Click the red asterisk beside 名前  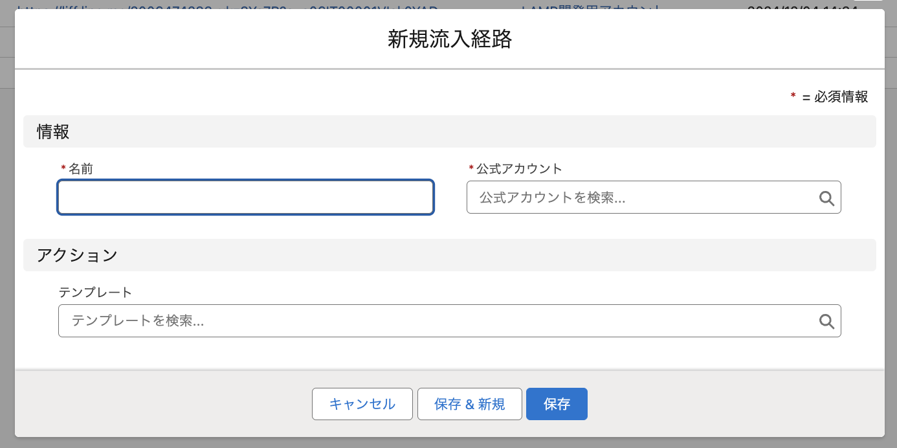[63, 169]
